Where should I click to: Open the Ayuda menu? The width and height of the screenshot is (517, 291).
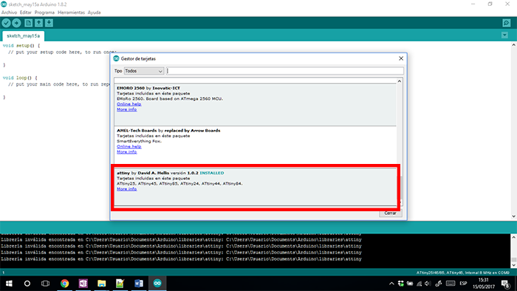point(94,13)
